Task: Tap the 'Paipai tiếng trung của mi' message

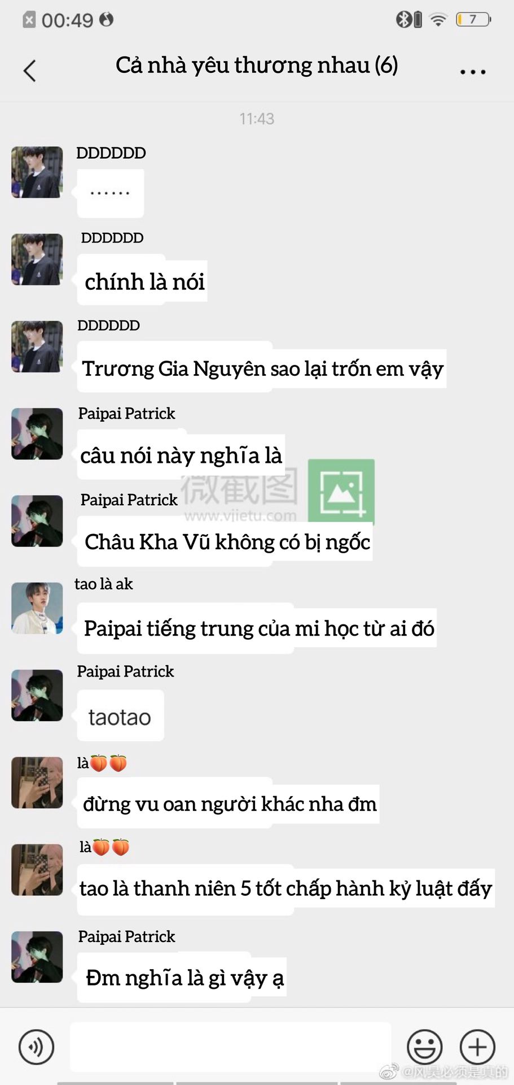Action: tap(257, 628)
